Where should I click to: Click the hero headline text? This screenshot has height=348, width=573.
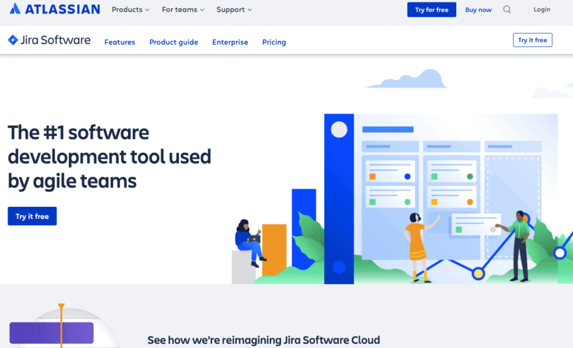click(109, 157)
